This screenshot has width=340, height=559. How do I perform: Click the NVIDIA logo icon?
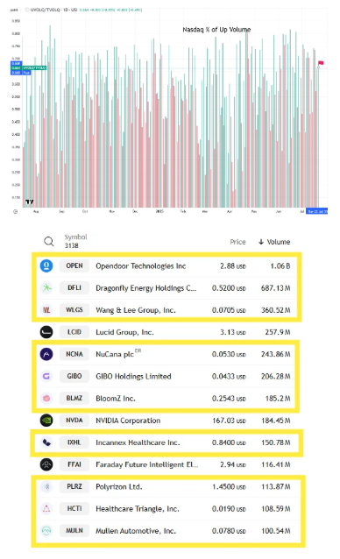[x=46, y=421]
